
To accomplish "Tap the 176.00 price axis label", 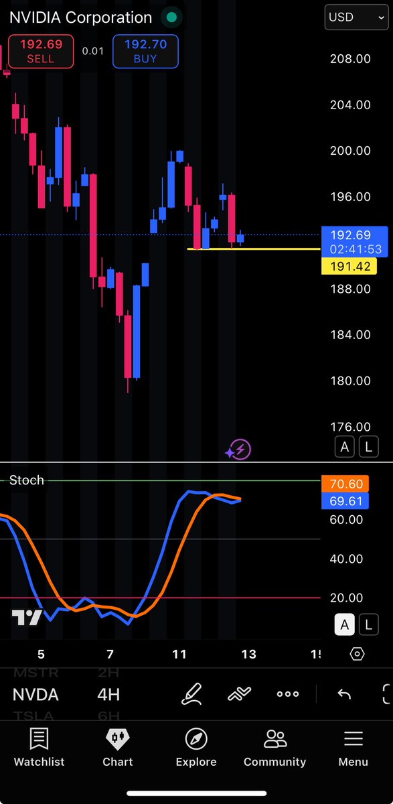I will (x=350, y=427).
